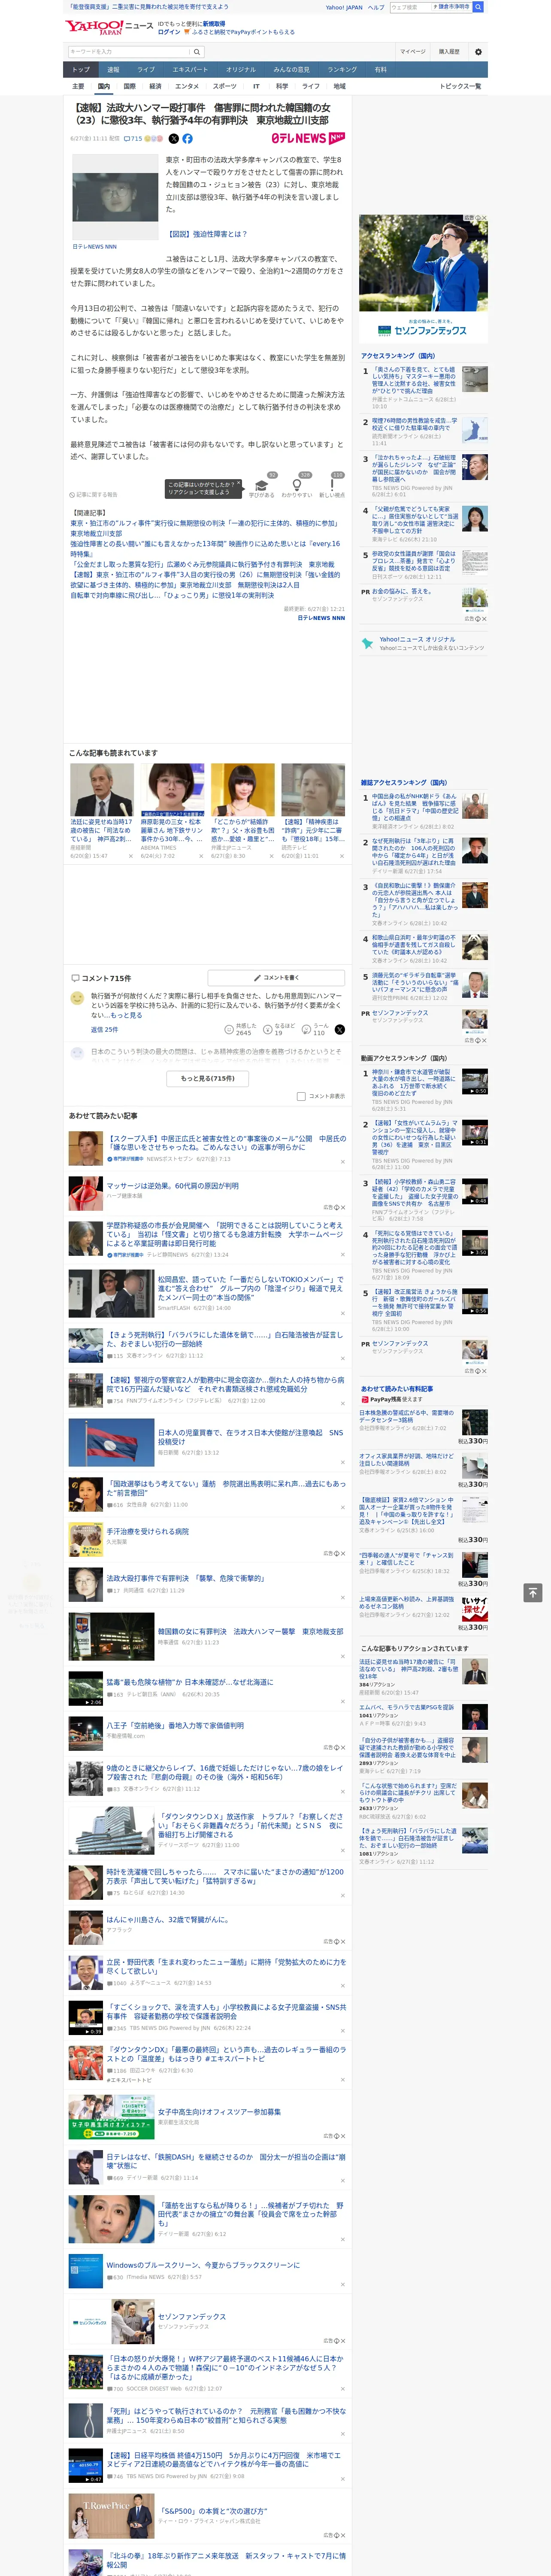
Task: Share the article on Facebook
Action: point(187,139)
